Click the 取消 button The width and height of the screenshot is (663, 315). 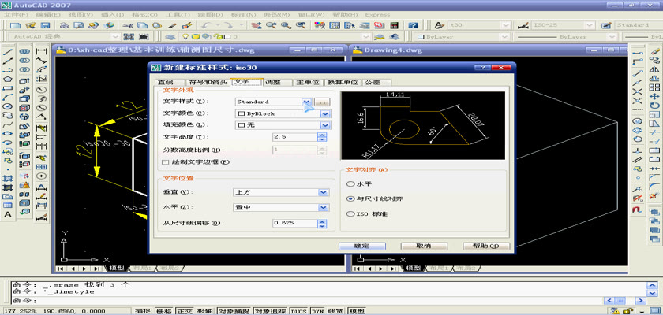click(424, 246)
